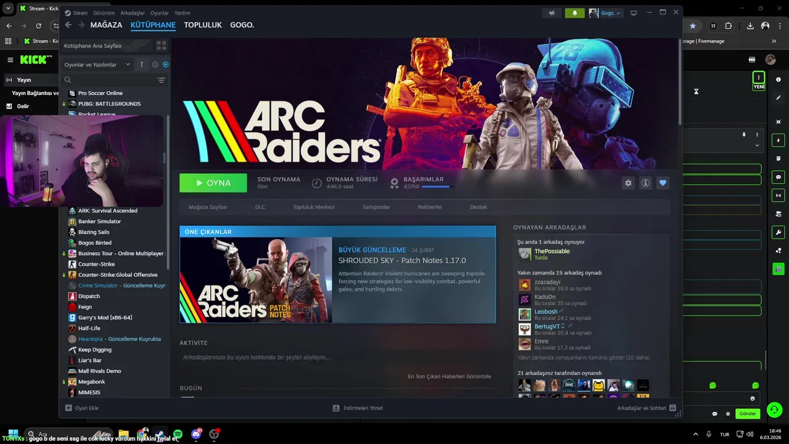Open the Tartışmalar link

(376, 207)
